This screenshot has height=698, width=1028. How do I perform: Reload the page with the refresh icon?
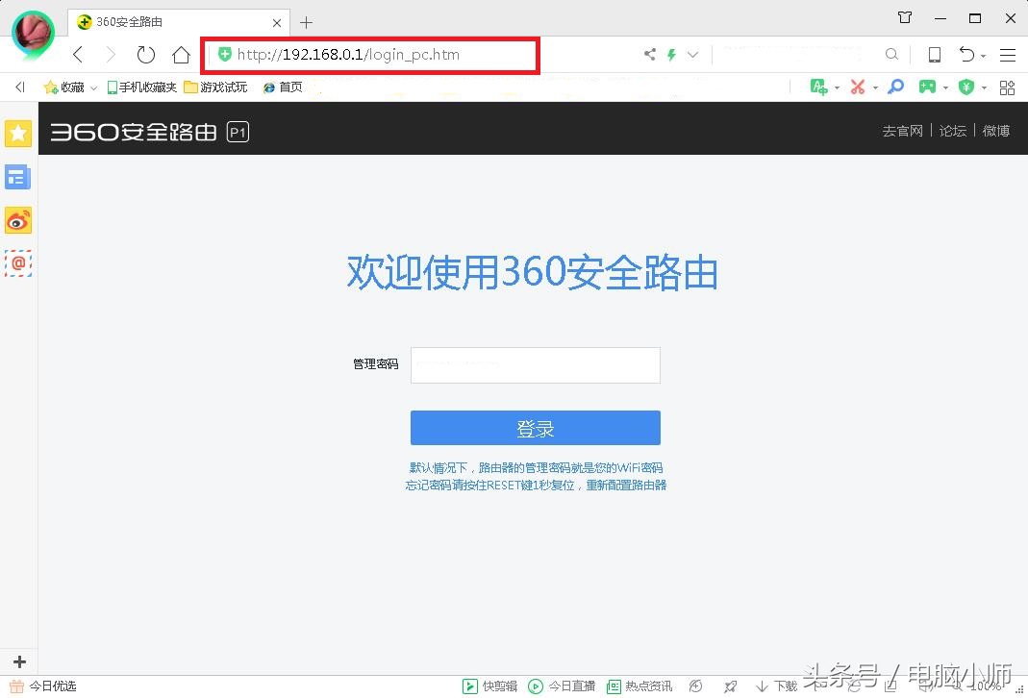coord(145,55)
